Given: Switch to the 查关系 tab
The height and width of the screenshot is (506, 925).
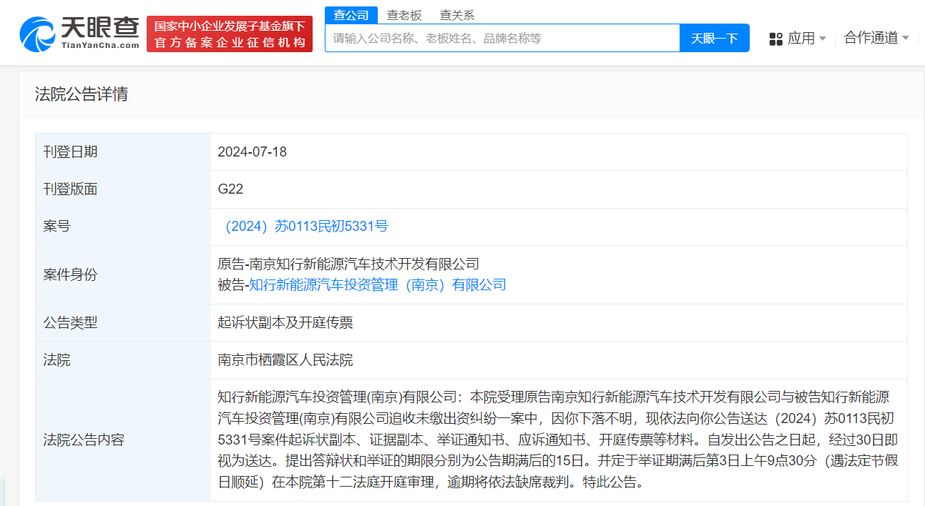Looking at the screenshot, I should pos(457,15).
